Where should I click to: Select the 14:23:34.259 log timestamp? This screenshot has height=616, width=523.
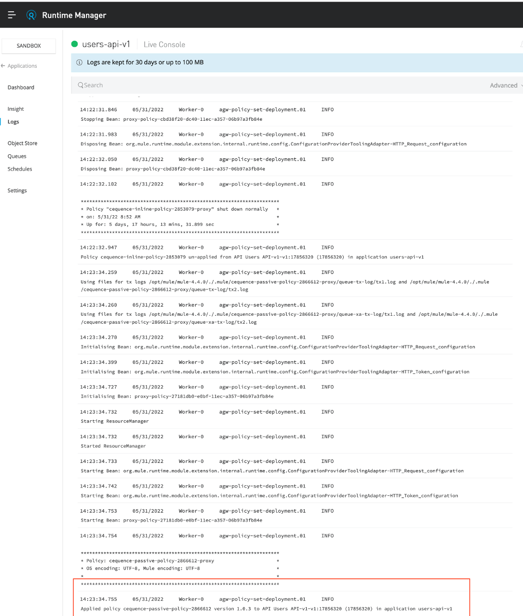(98, 272)
